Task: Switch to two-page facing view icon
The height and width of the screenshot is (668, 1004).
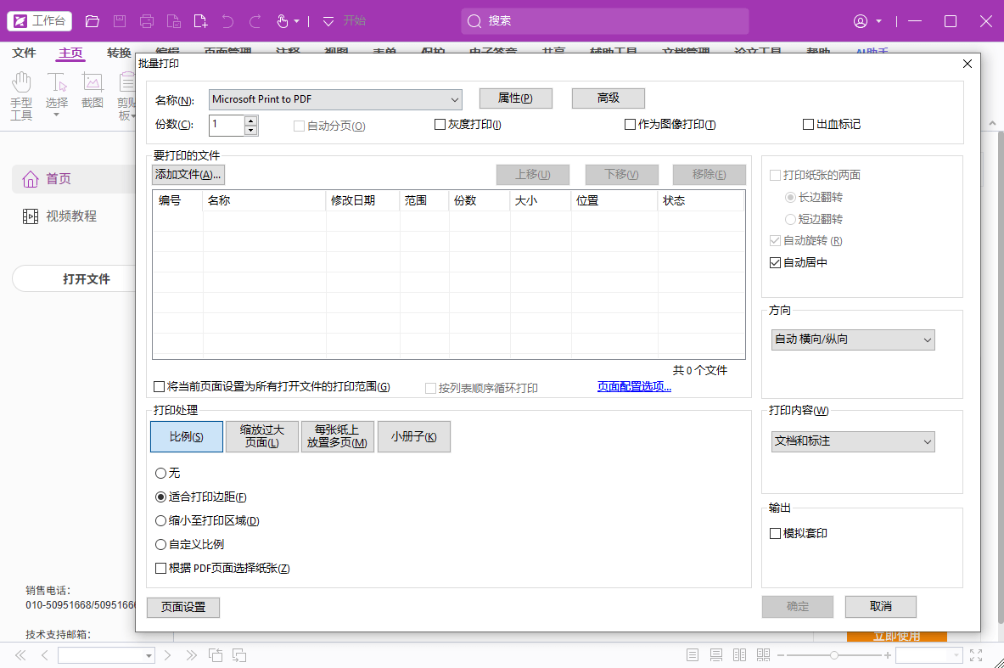Action: [739, 655]
